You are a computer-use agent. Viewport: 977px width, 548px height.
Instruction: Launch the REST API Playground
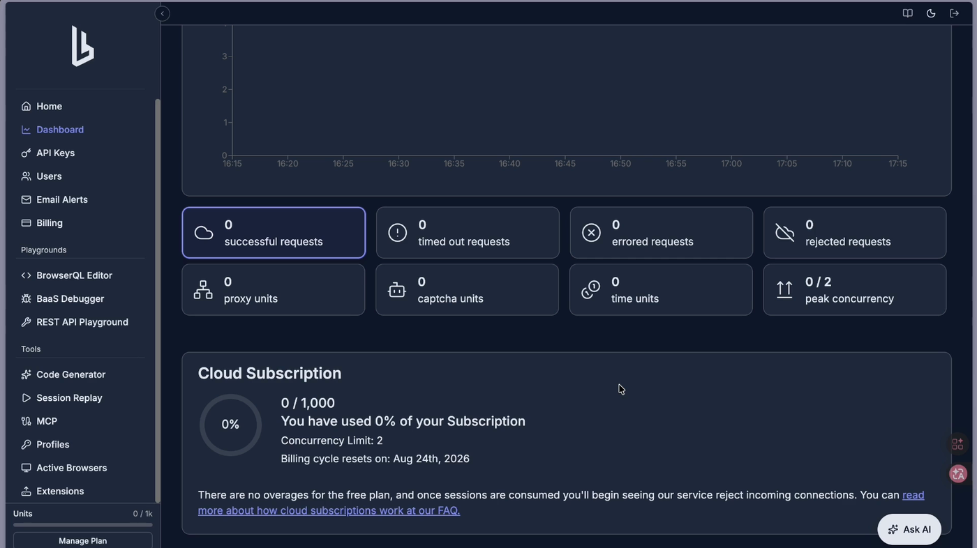point(82,322)
